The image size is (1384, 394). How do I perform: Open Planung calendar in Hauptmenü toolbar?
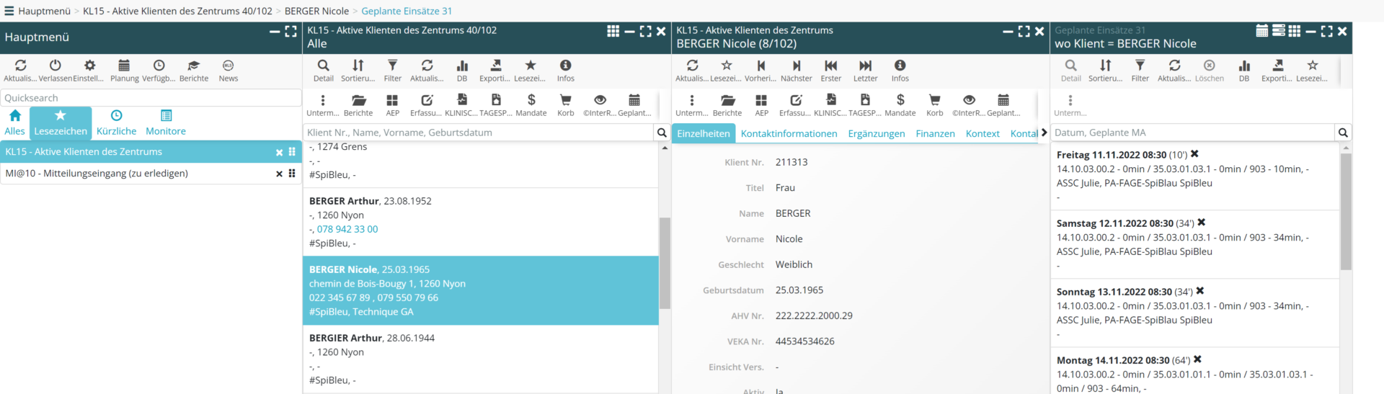pos(124,70)
